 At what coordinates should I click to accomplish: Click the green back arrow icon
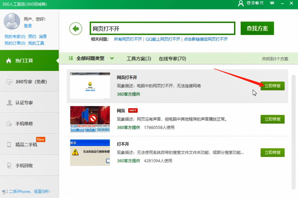[x=75, y=28]
